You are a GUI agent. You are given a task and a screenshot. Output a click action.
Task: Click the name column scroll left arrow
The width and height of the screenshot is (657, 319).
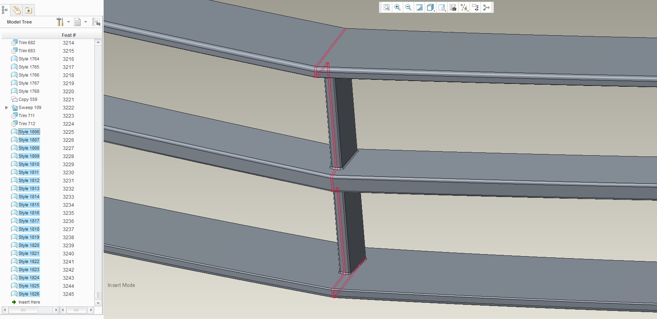4,310
